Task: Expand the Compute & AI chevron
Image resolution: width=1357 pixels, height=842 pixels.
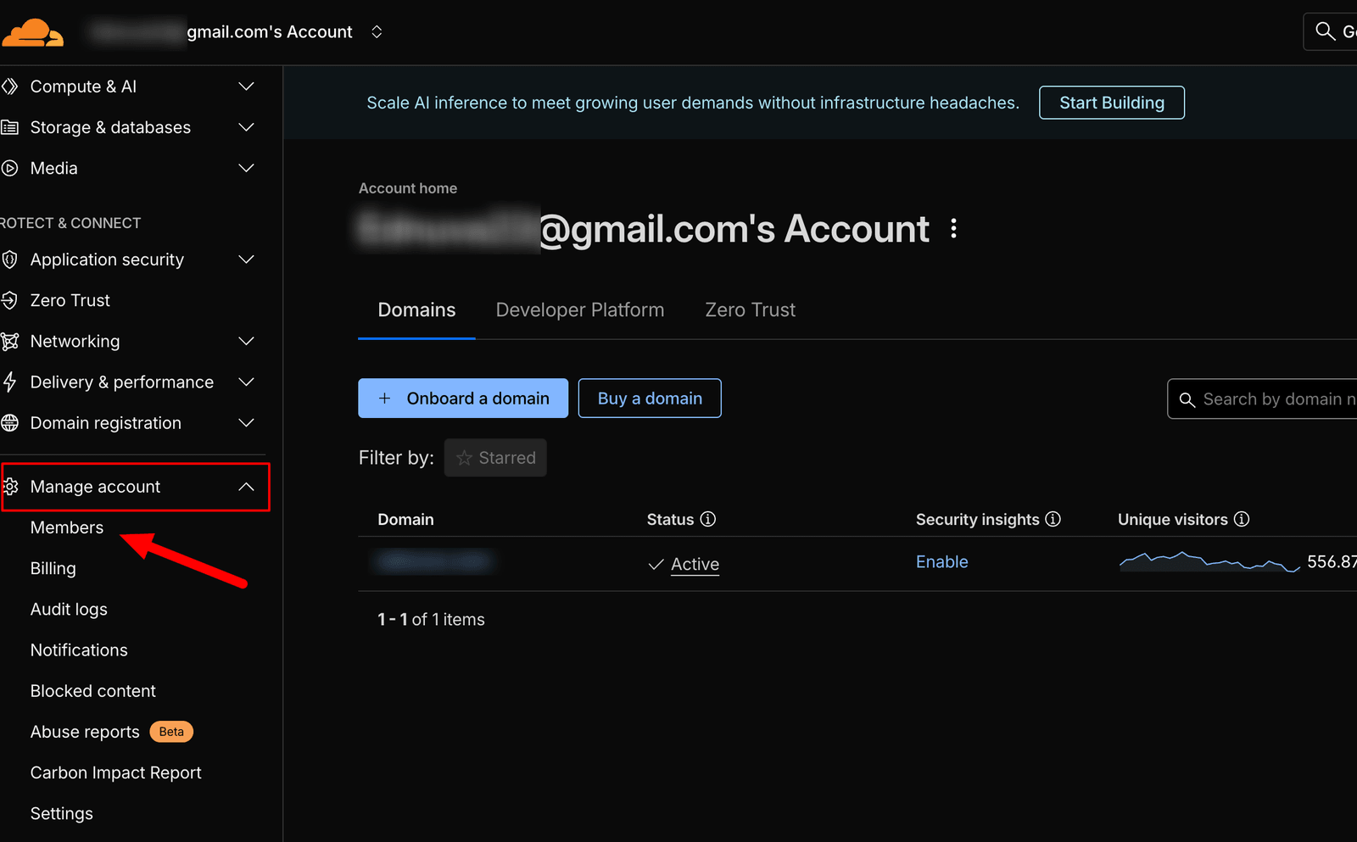Action: [246, 86]
